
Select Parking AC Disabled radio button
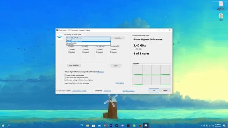69,52
